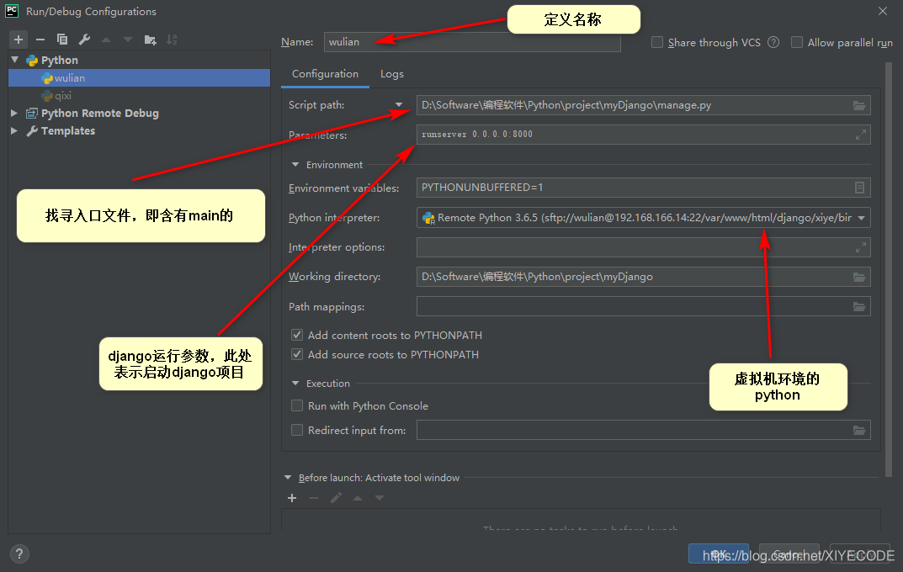Move Before launch task down
Screen dimensions: 903x572
click(380, 498)
